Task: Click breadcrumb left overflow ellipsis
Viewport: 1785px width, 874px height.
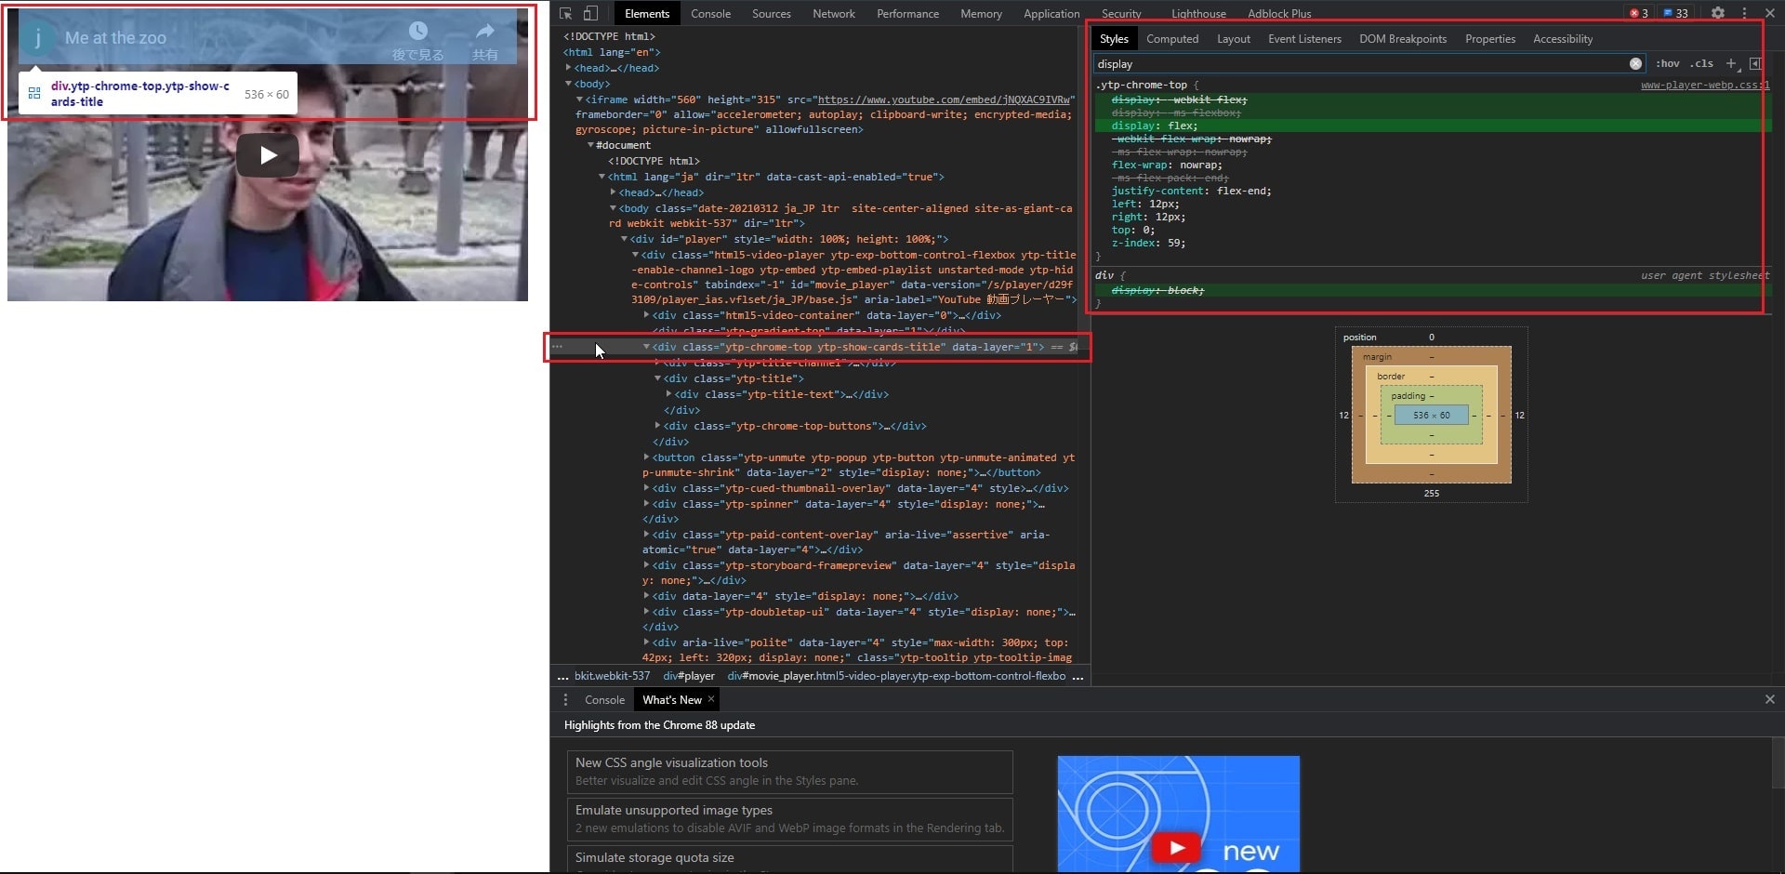Action: [x=563, y=677]
